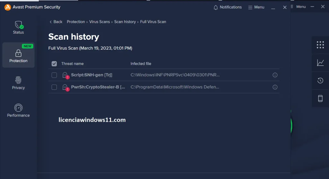Select the Script:SNH-gen [Trj] threat name

tap(92, 75)
